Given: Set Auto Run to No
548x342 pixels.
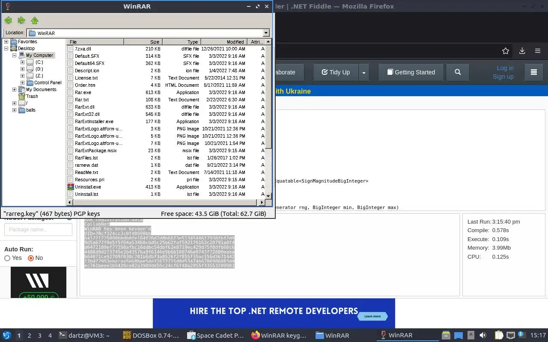Looking at the screenshot, I should [30, 258].
